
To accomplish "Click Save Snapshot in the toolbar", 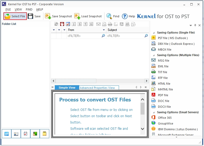I will (x=58, y=16).
